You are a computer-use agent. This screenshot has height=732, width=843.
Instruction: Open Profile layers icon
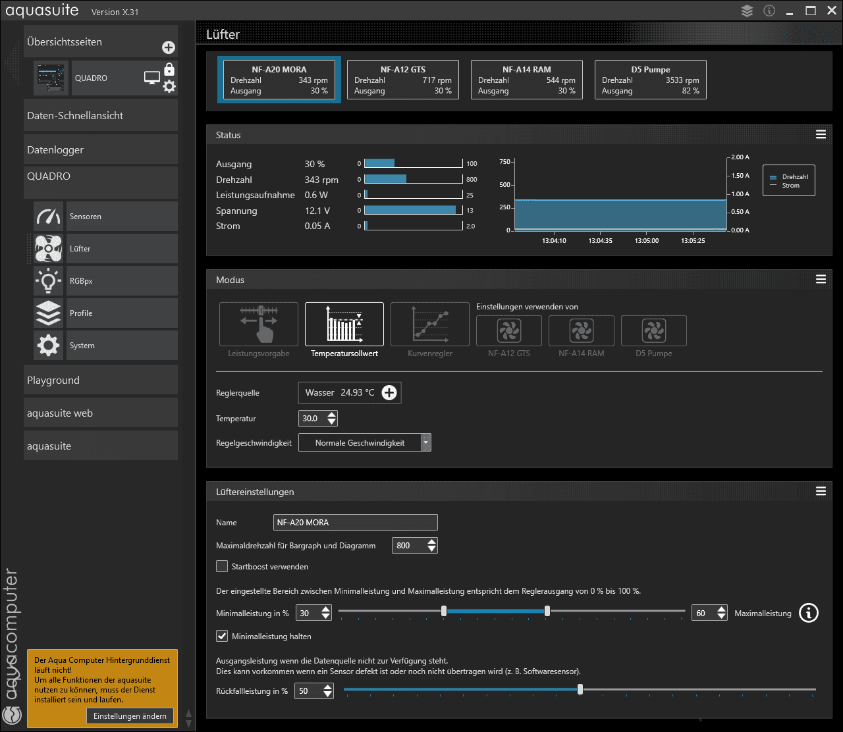coord(49,313)
